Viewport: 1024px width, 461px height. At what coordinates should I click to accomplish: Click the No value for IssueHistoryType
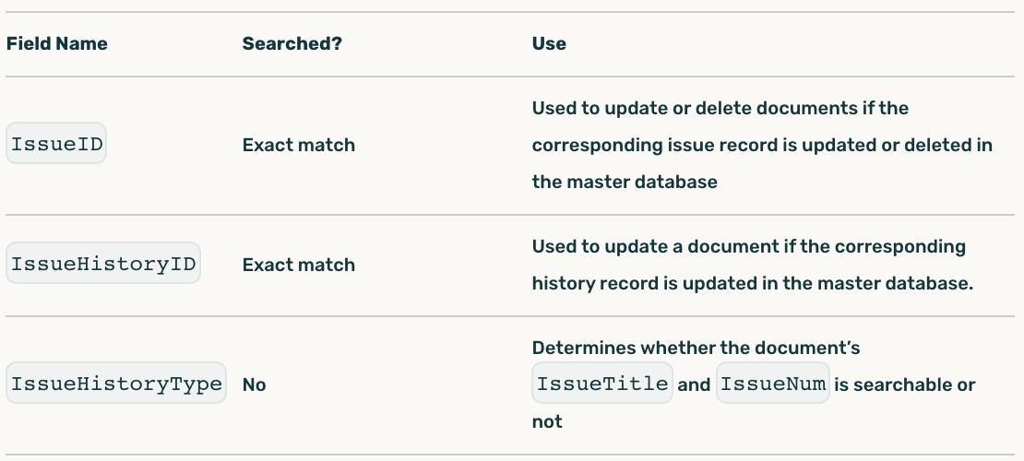point(254,385)
